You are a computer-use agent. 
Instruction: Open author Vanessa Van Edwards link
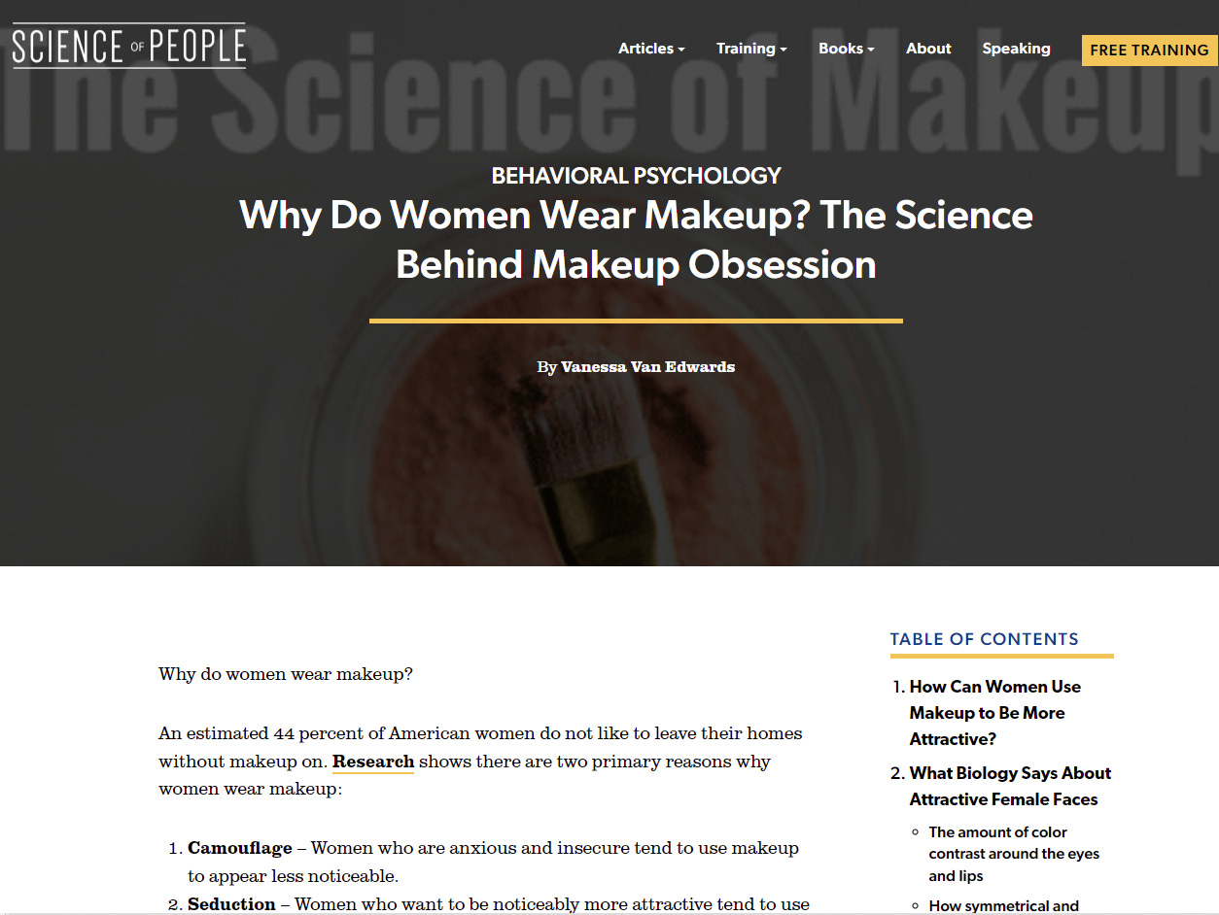pyautogui.click(x=647, y=367)
